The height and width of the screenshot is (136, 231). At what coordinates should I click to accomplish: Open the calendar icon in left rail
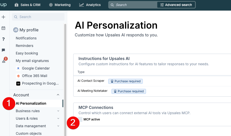pos(3,28)
